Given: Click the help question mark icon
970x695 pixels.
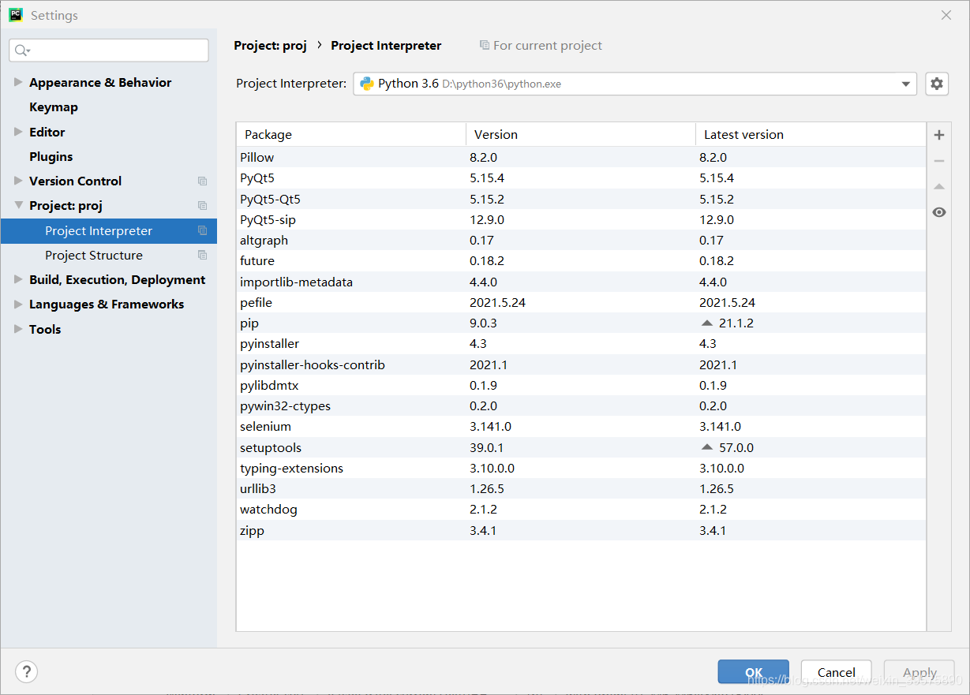Looking at the screenshot, I should tap(26, 671).
